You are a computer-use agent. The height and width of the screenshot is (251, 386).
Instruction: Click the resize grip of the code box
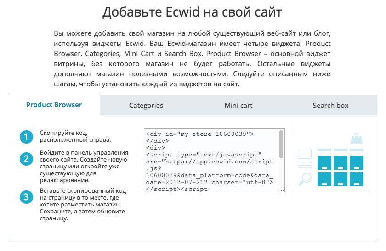pyautogui.click(x=282, y=190)
